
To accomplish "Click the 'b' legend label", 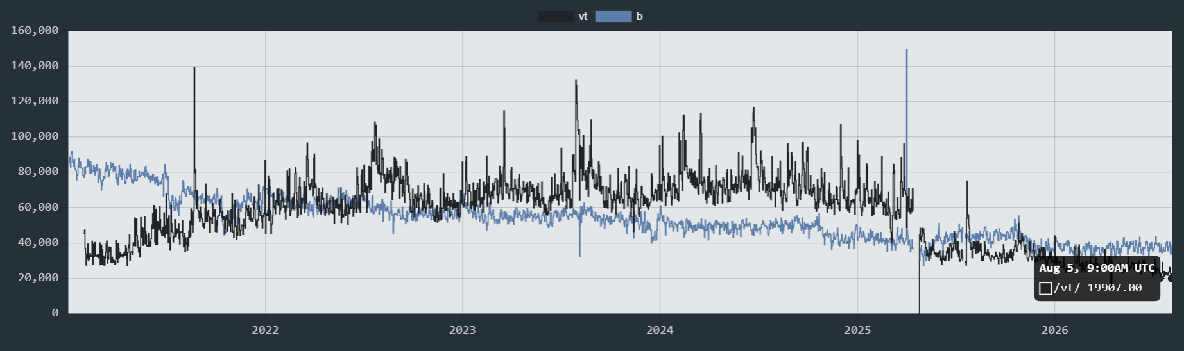I will point(639,17).
